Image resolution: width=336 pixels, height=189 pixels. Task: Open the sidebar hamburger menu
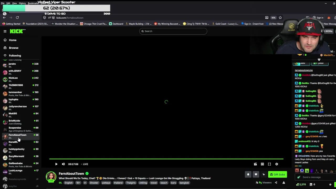pyautogui.click(x=5, y=31)
